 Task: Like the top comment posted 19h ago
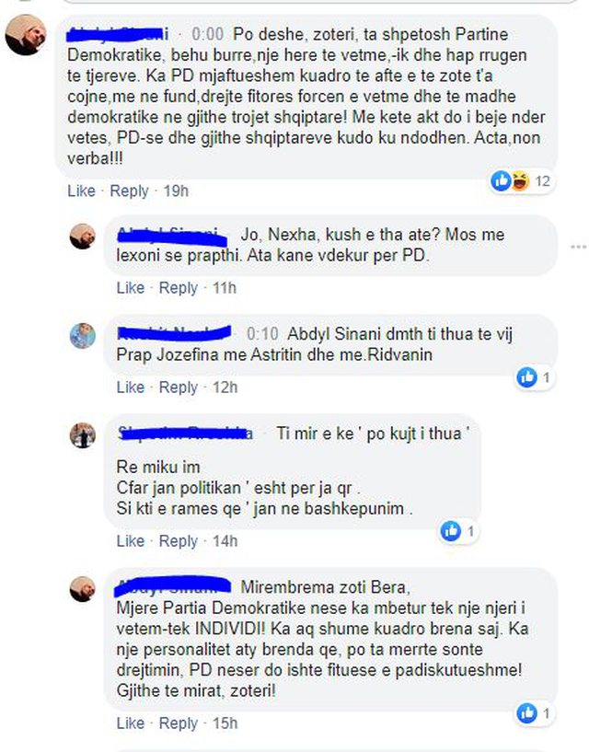click(x=81, y=191)
